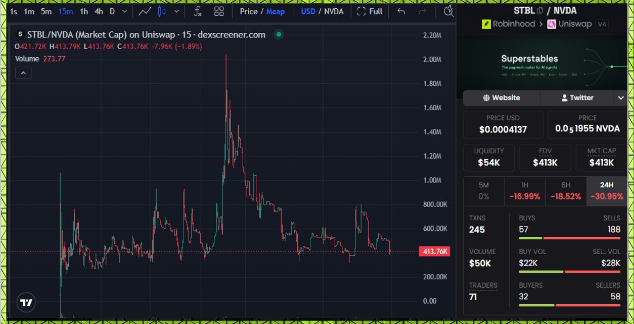
Task: Collapse the chart legend with arrow button
Action: 24,73
